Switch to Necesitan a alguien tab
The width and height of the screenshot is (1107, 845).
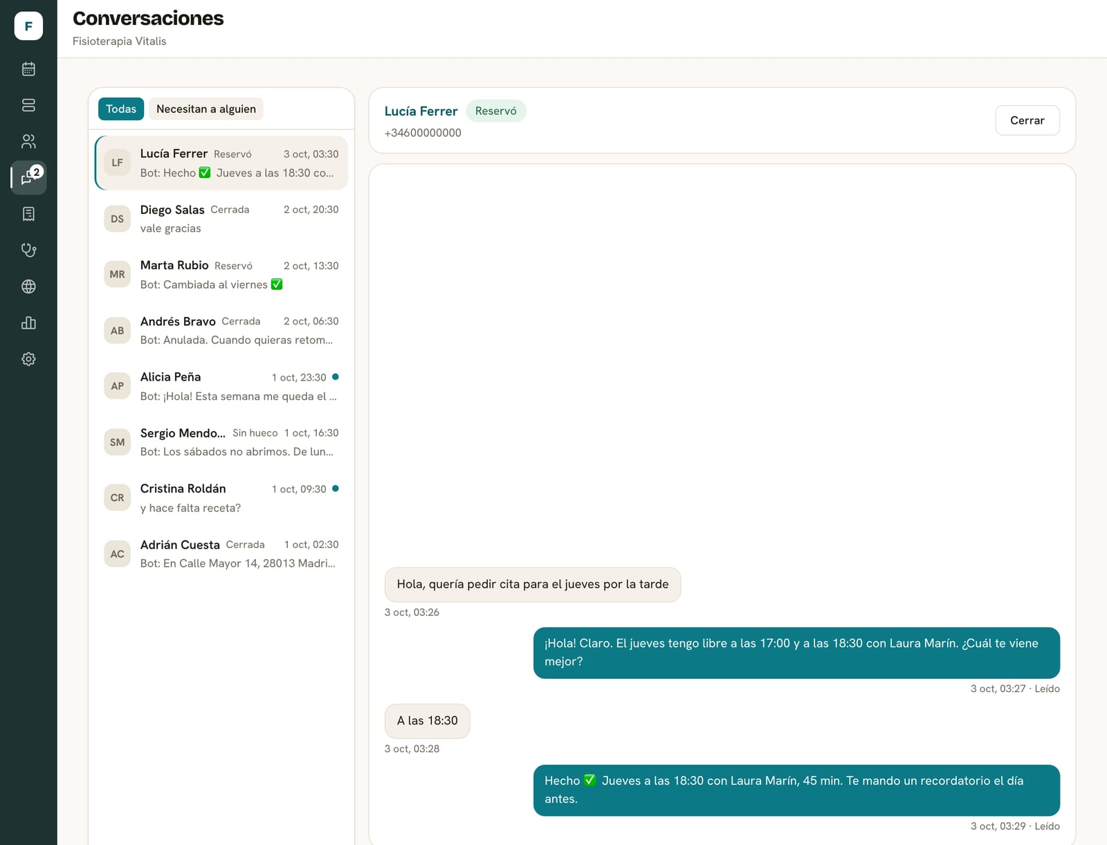pos(206,109)
